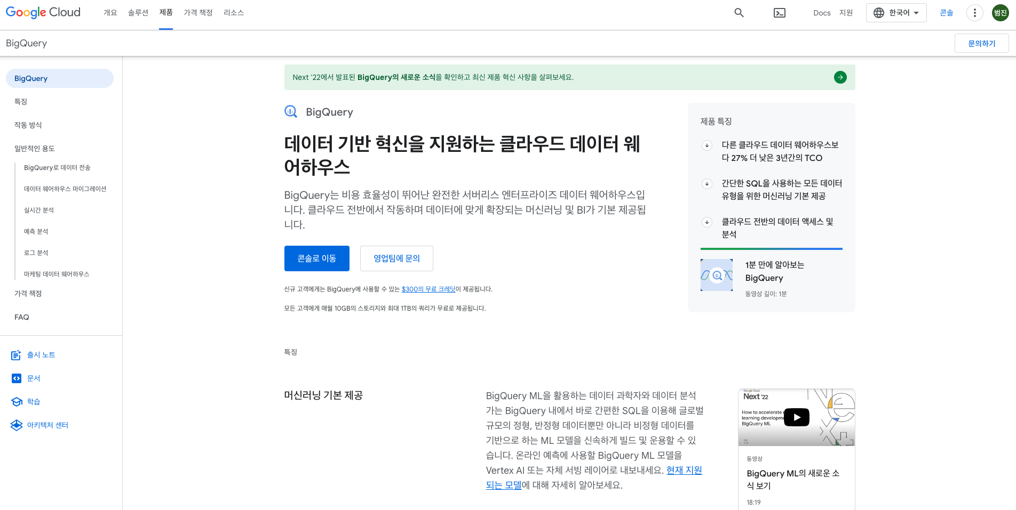Viewport: 1016px width, 510px height.
Task: Click the 머신러닝 기본 제공 heading
Action: click(323, 395)
